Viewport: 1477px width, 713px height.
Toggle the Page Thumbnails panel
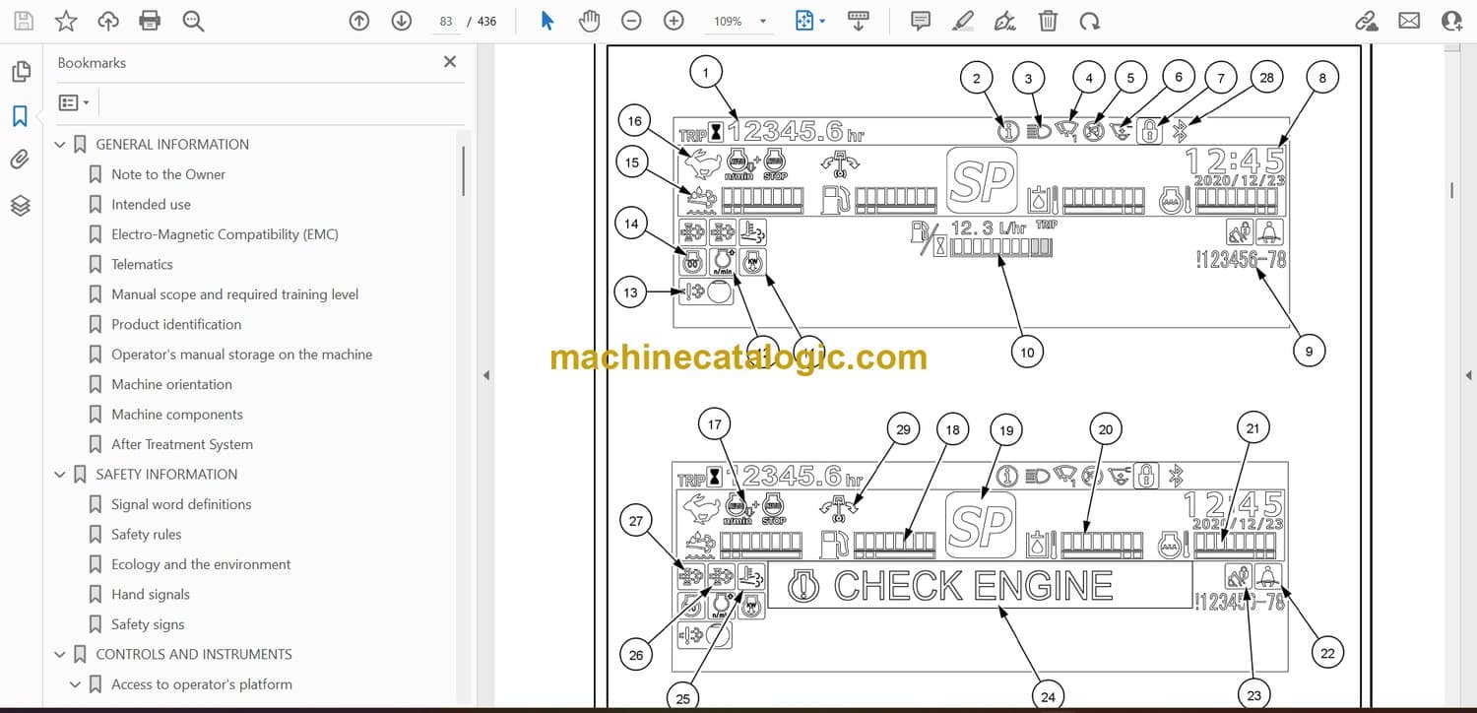point(21,71)
